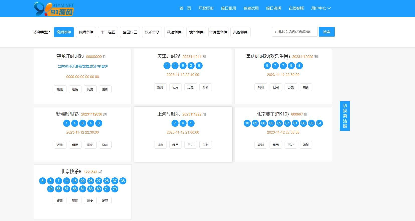
Task: Click ball number 79 in 北京快乐8
Action: (115, 189)
